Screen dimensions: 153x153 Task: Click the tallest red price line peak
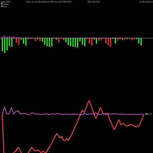tap(89, 100)
